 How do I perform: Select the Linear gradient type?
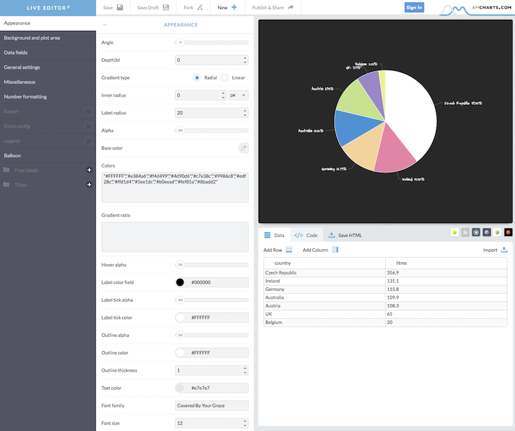[225, 77]
